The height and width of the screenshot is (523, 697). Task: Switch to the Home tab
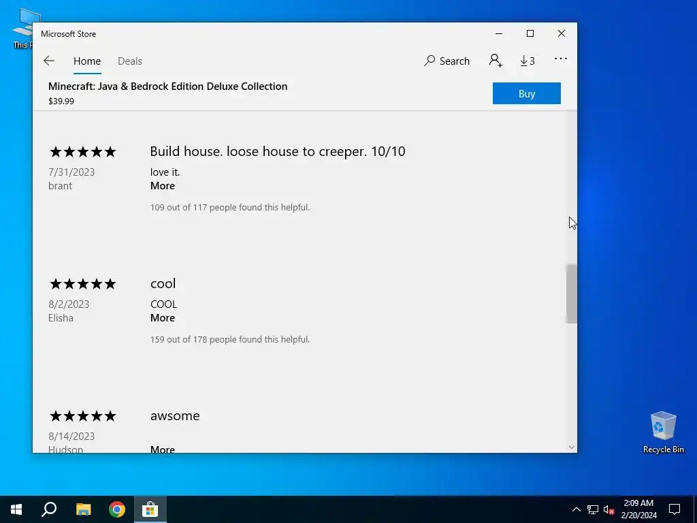(87, 61)
